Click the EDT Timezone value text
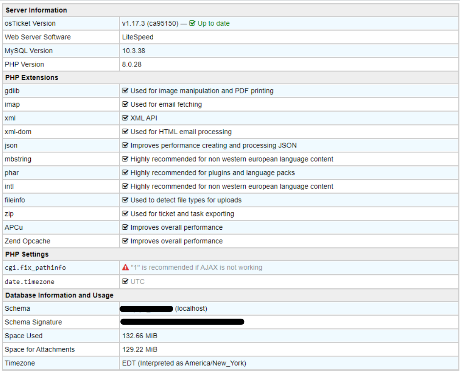Screen dimensions: 460x376 pos(184,363)
